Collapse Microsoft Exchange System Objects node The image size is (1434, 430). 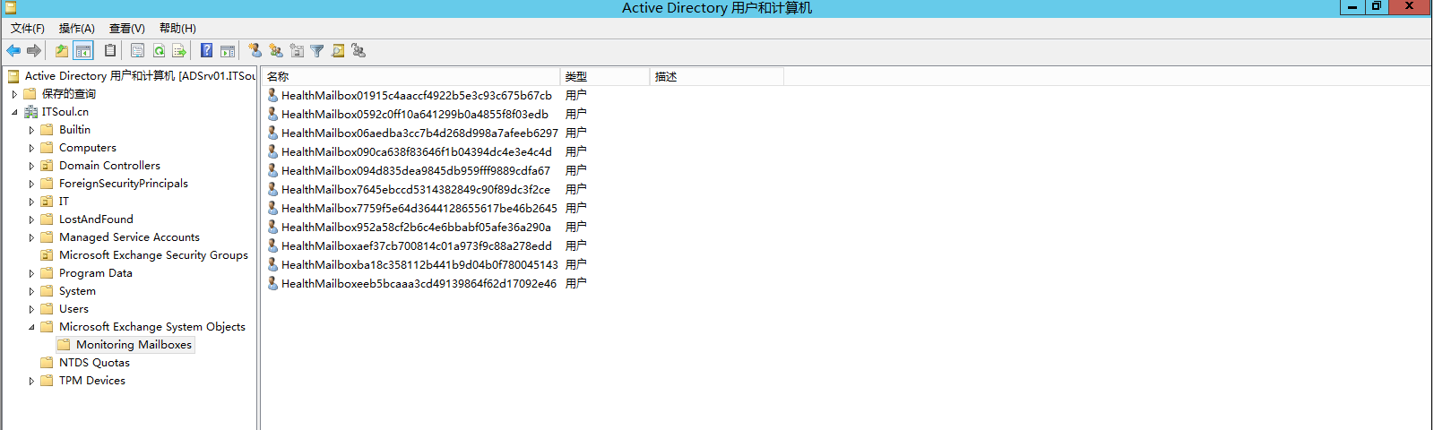click(x=31, y=327)
